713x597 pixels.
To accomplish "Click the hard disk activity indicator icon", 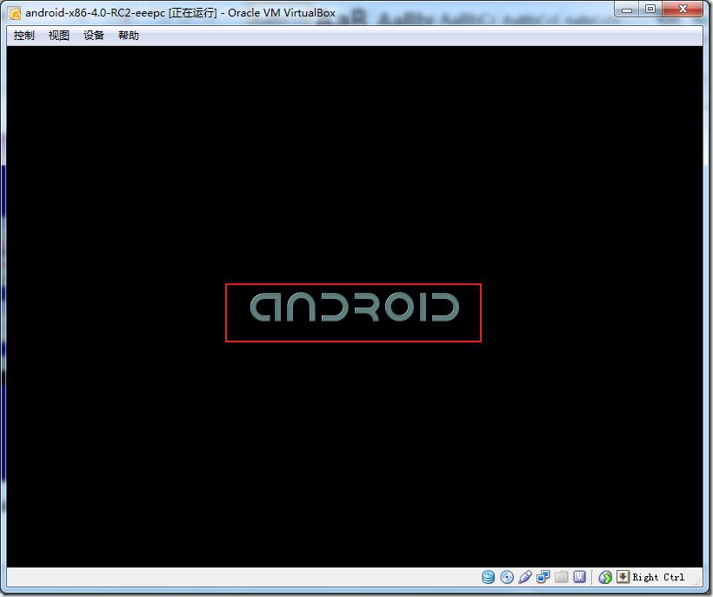I will (x=489, y=577).
